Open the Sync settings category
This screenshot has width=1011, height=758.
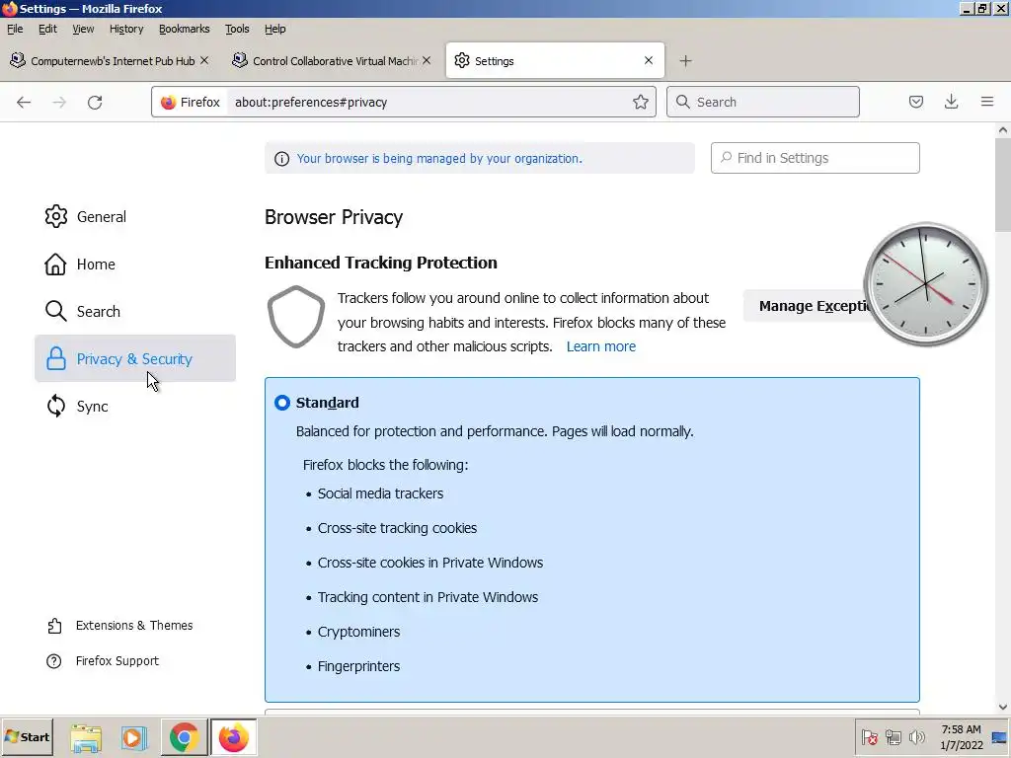coord(135,406)
